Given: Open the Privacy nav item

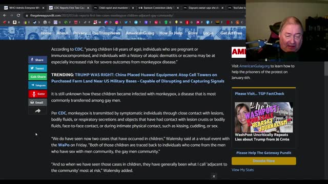Looking at the screenshot, I should [x=80, y=33].
